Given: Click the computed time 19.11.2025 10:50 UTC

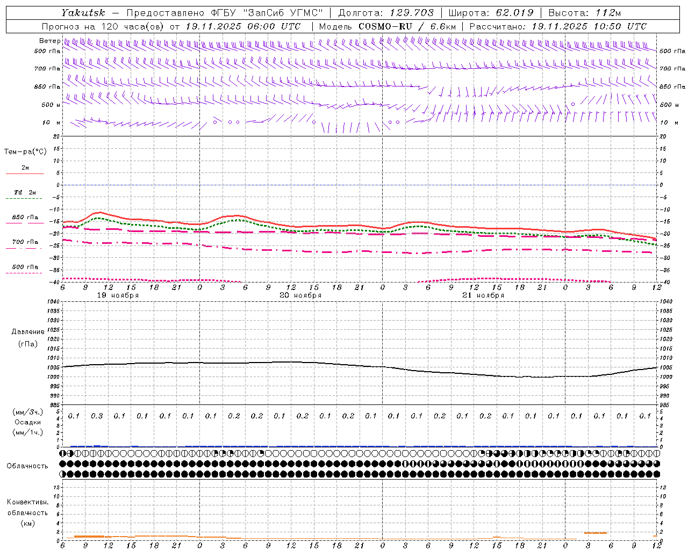Looking at the screenshot, I should point(589,26).
